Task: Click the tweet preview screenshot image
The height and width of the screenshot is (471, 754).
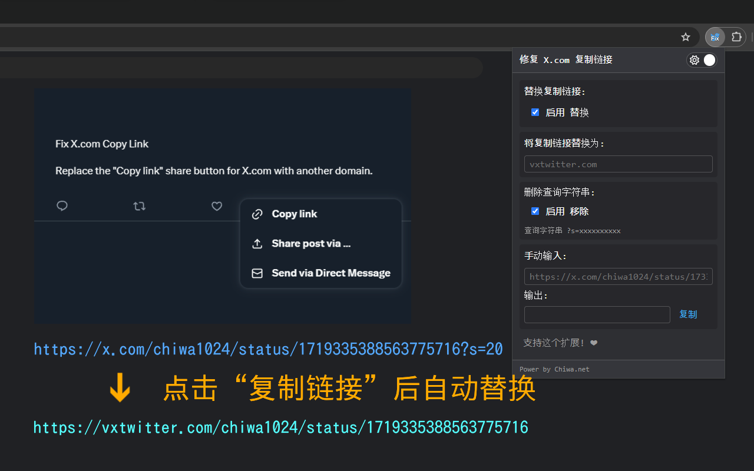Action: click(223, 206)
